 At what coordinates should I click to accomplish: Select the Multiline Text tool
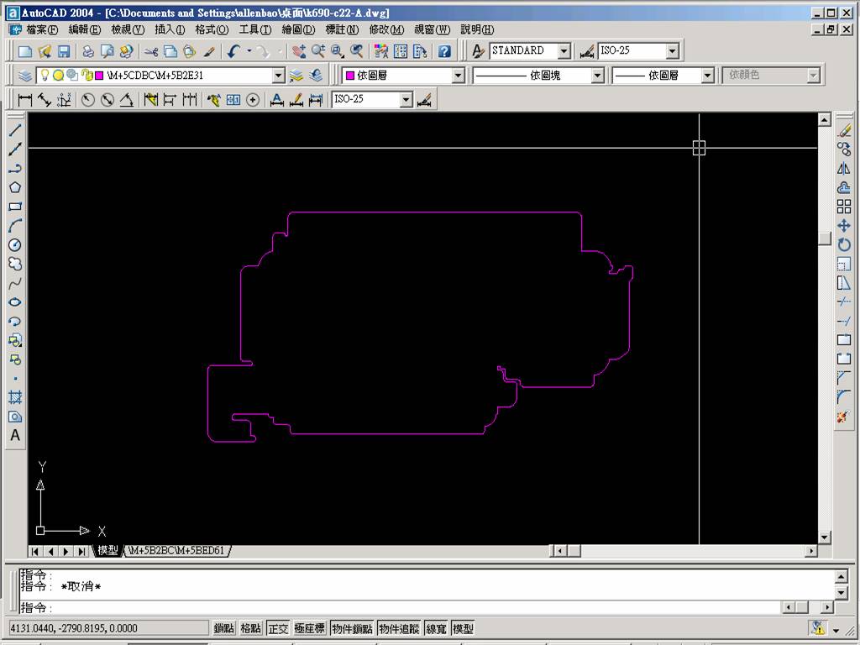click(15, 436)
